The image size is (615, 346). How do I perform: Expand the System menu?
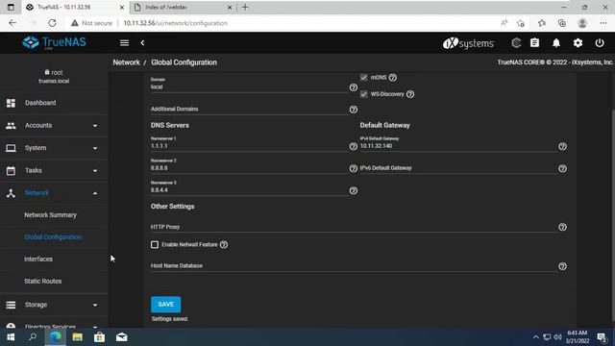pos(54,148)
